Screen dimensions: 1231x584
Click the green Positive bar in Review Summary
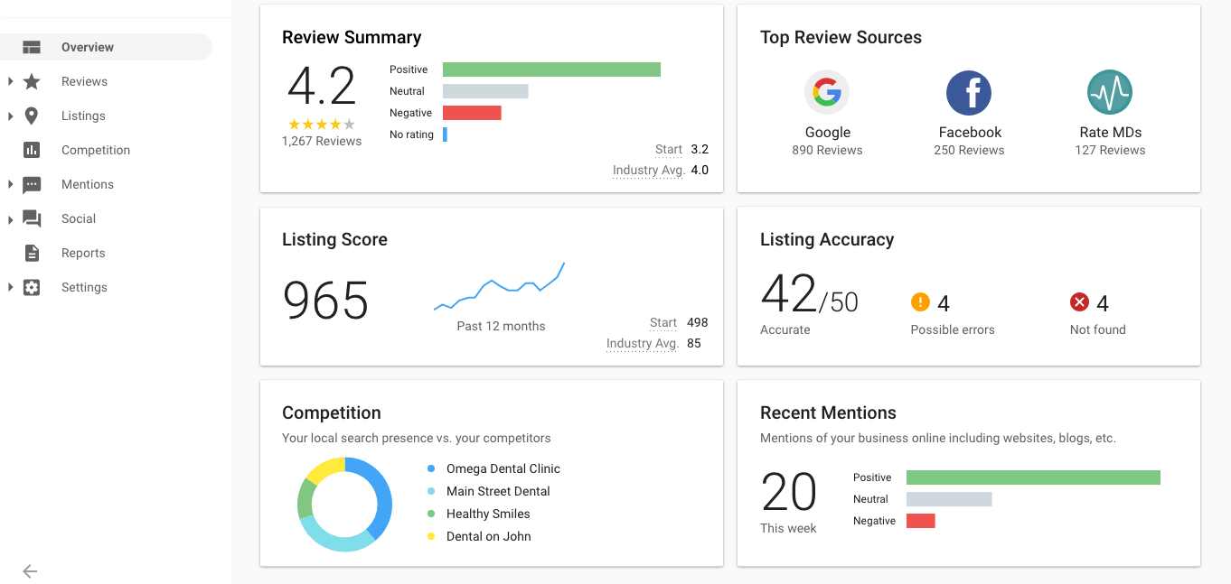[551, 70]
